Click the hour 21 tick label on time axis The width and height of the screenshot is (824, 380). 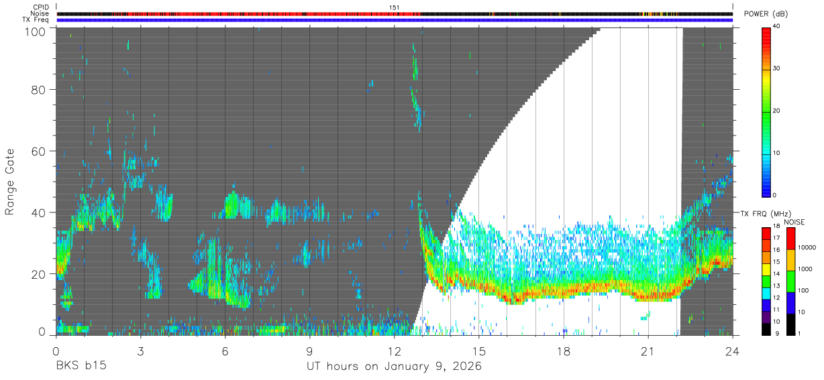[x=648, y=351]
